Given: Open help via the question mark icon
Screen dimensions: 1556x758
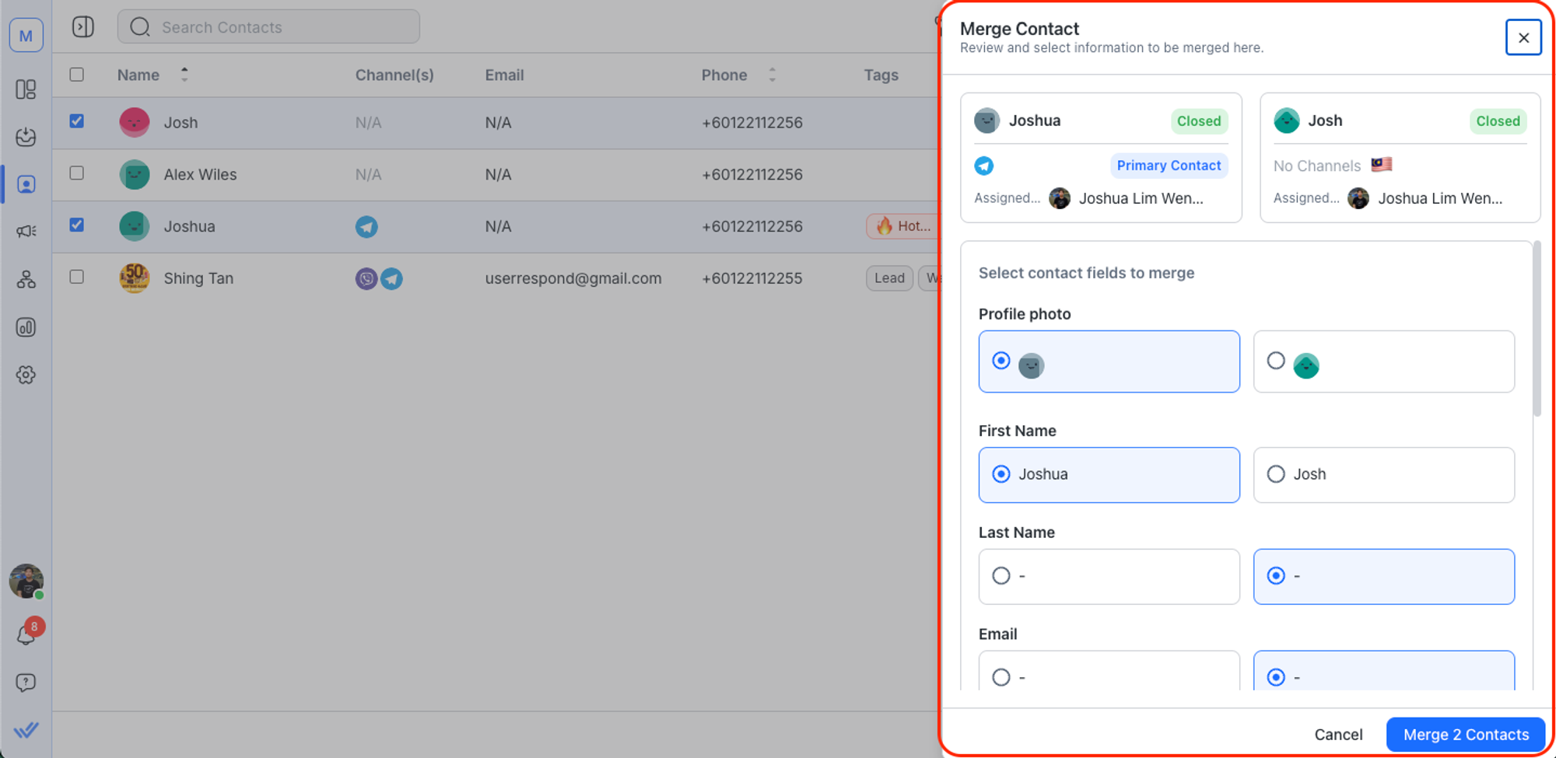Looking at the screenshot, I should (x=26, y=683).
